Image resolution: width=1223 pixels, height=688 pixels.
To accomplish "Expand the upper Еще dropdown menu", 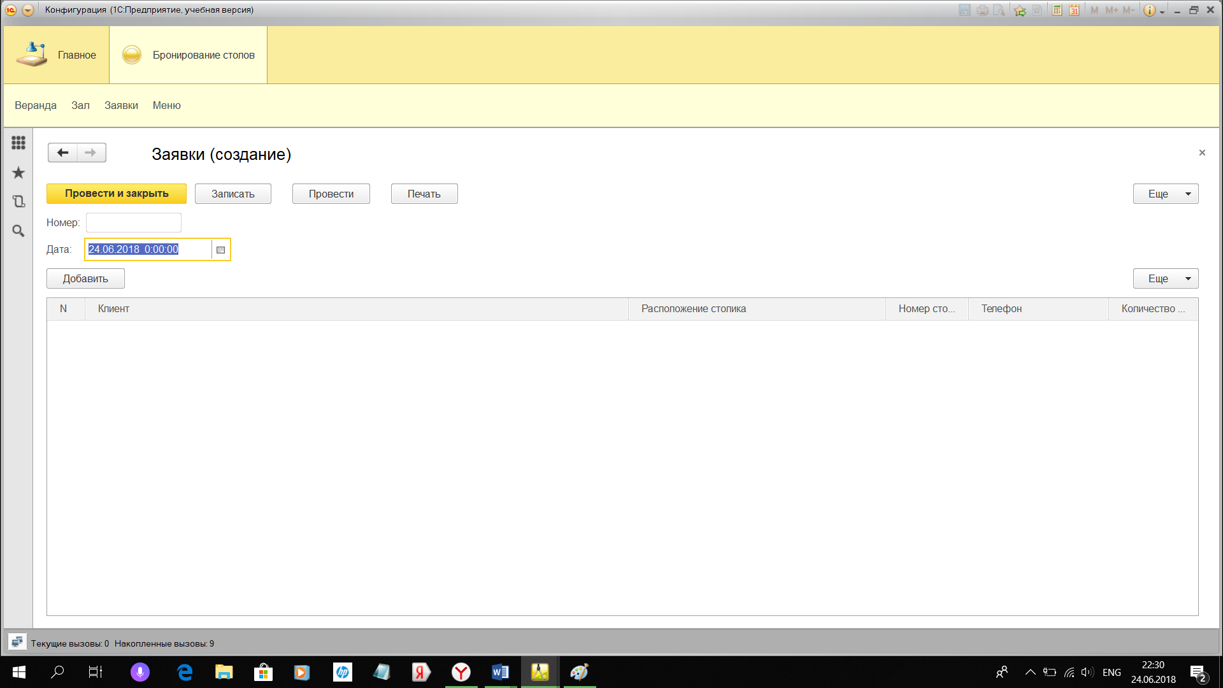I will [1165, 194].
